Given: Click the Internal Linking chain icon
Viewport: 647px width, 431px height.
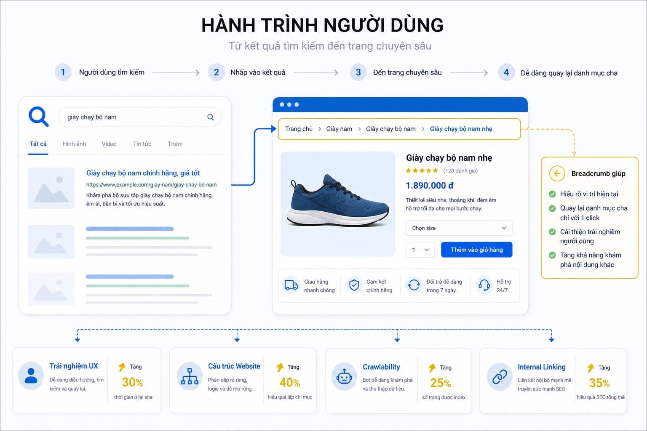Looking at the screenshot, I should [500, 377].
